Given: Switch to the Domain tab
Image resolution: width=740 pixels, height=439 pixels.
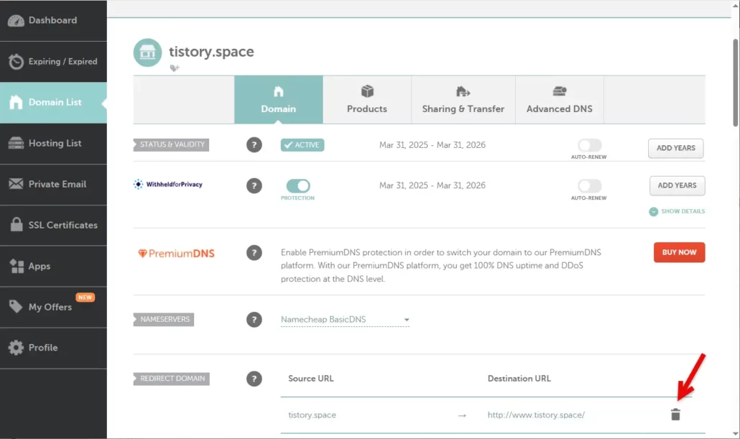Looking at the screenshot, I should click(279, 100).
